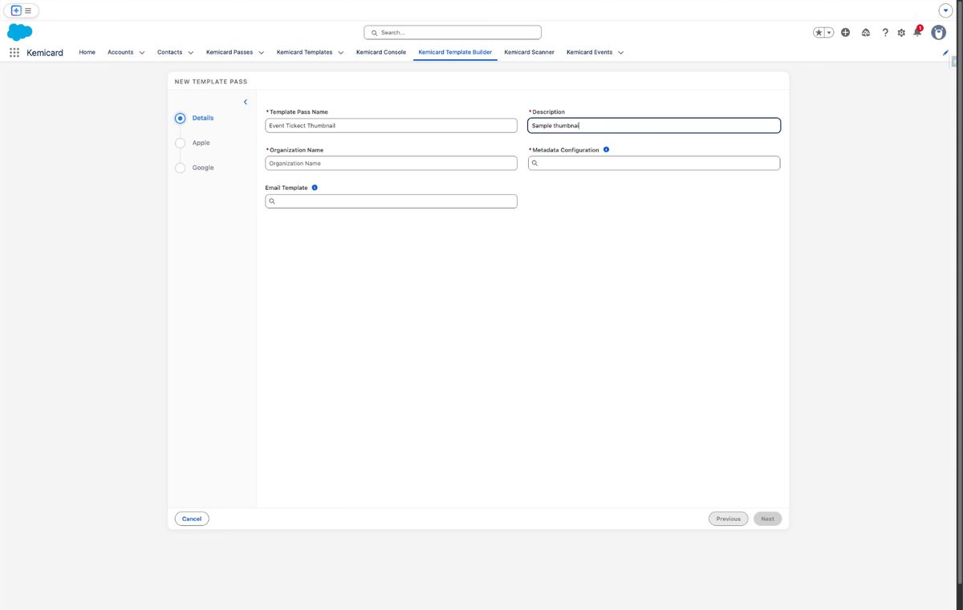Switch to the Kemicard Console tab
This screenshot has height=610, width=963.
tap(381, 52)
